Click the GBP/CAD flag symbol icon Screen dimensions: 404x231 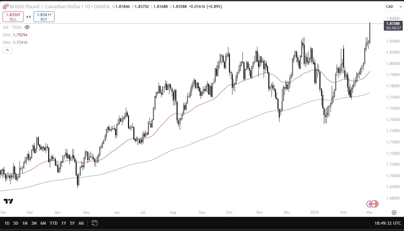coord(5,6)
